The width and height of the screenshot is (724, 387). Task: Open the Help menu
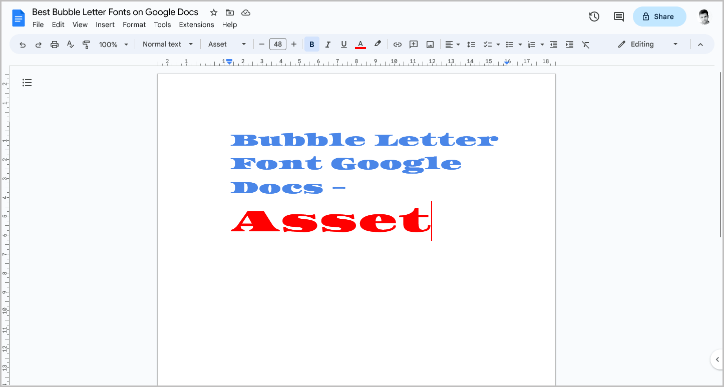click(229, 25)
